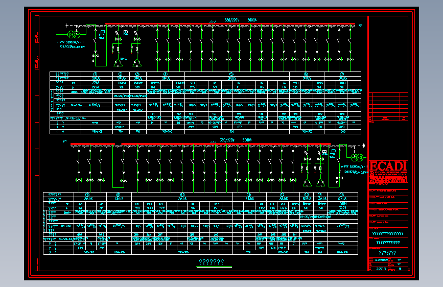This screenshot has height=287, width=443.
Task: Click the circled 15 column header
Action: click(341, 195)
